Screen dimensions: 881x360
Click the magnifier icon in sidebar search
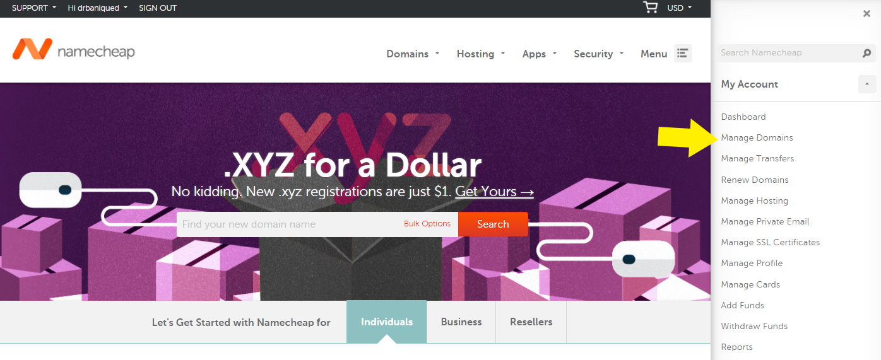[x=866, y=53]
